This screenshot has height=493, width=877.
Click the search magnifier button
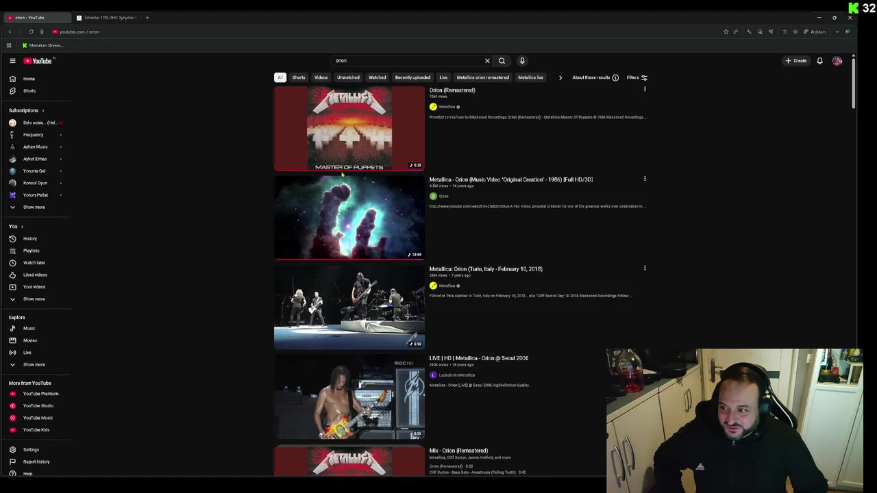tap(502, 61)
